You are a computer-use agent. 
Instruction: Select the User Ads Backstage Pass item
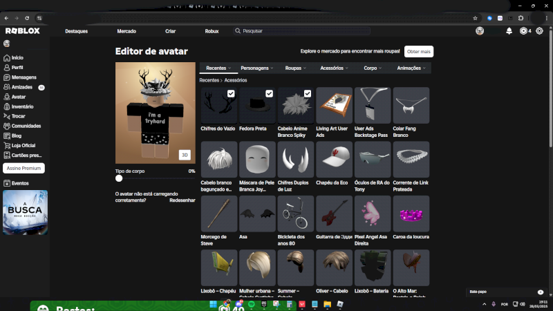click(373, 106)
